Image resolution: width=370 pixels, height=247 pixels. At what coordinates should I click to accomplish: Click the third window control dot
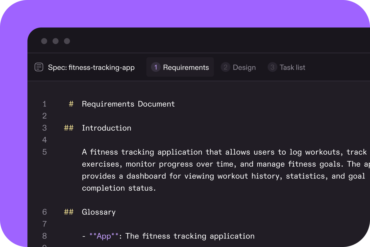67,41
